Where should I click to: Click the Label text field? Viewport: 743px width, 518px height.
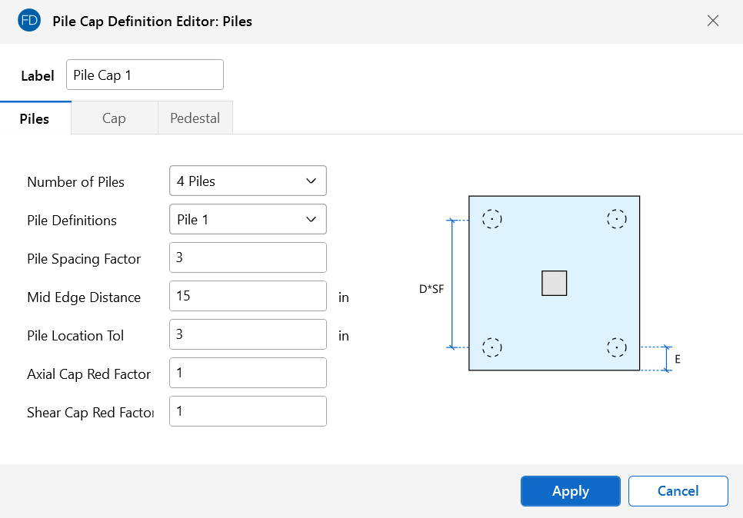(x=145, y=75)
